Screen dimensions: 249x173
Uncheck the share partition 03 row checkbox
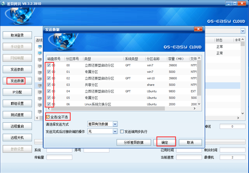[x=49, y=85]
